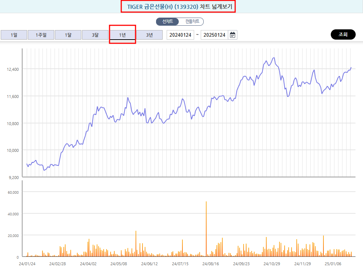Click the 24/09/23 date axis label
The width and height of the screenshot is (363, 270).
[241, 264]
